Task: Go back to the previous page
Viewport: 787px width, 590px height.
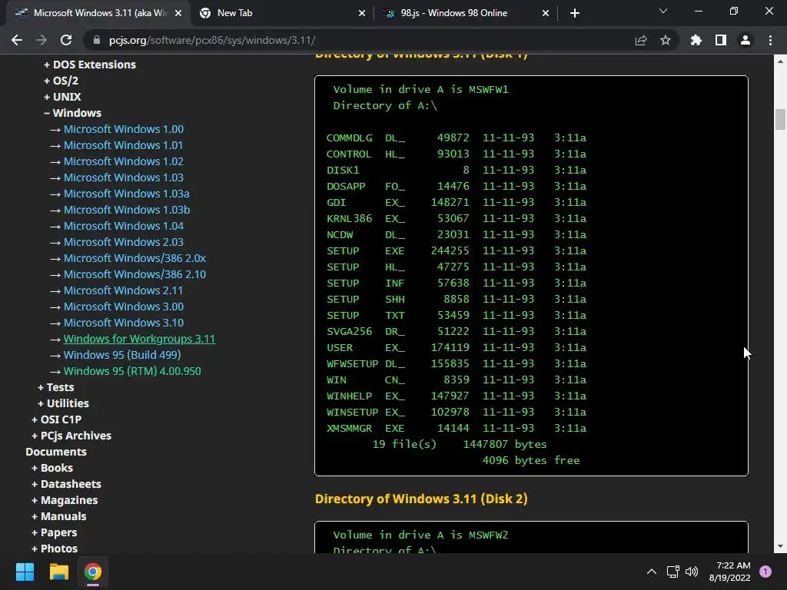Action: point(17,40)
